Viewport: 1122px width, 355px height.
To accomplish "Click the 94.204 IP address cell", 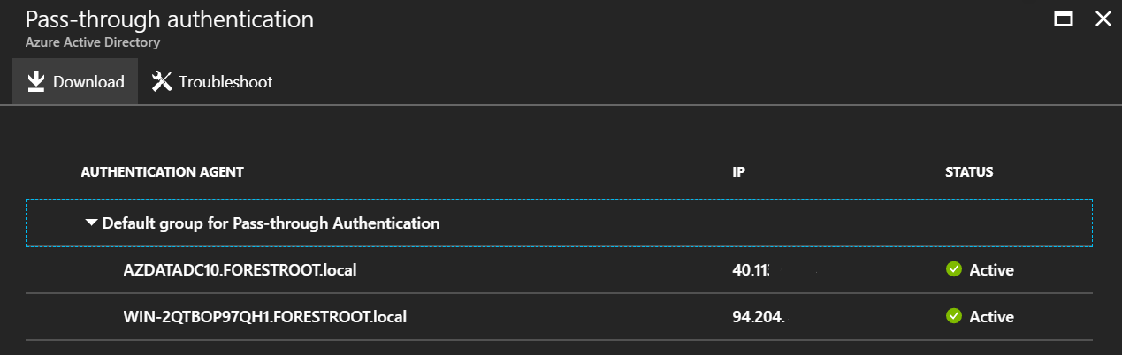I will coord(759,315).
